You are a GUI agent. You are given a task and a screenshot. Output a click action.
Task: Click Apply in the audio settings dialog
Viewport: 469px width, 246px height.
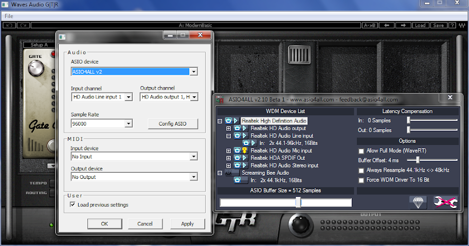click(187, 223)
